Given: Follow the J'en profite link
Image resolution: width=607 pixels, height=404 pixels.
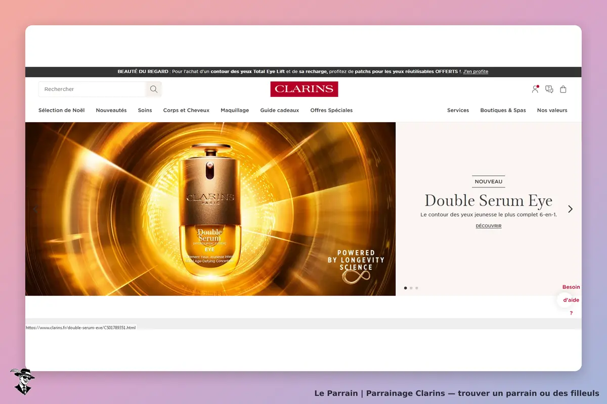Looking at the screenshot, I should coord(475,72).
